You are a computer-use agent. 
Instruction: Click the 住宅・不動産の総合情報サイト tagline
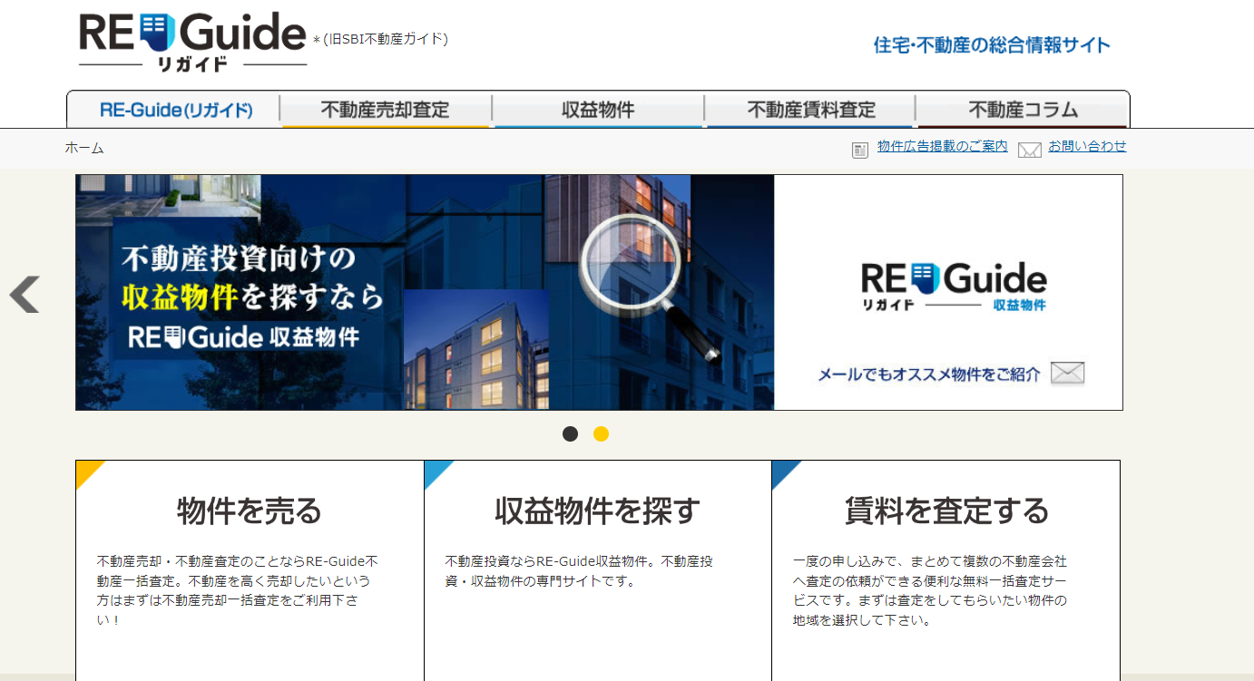(992, 44)
